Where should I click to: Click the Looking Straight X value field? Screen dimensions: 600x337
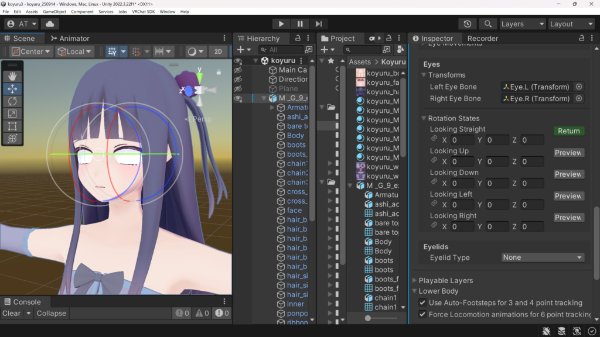tap(462, 140)
